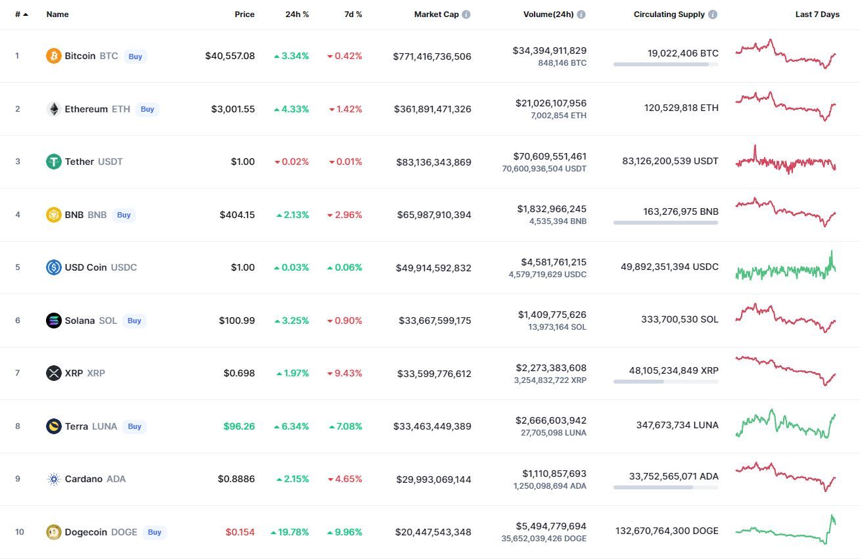Click Solana's circulating supply 333,700,530 SOL
Image resolution: width=860 pixels, height=559 pixels.
point(680,319)
